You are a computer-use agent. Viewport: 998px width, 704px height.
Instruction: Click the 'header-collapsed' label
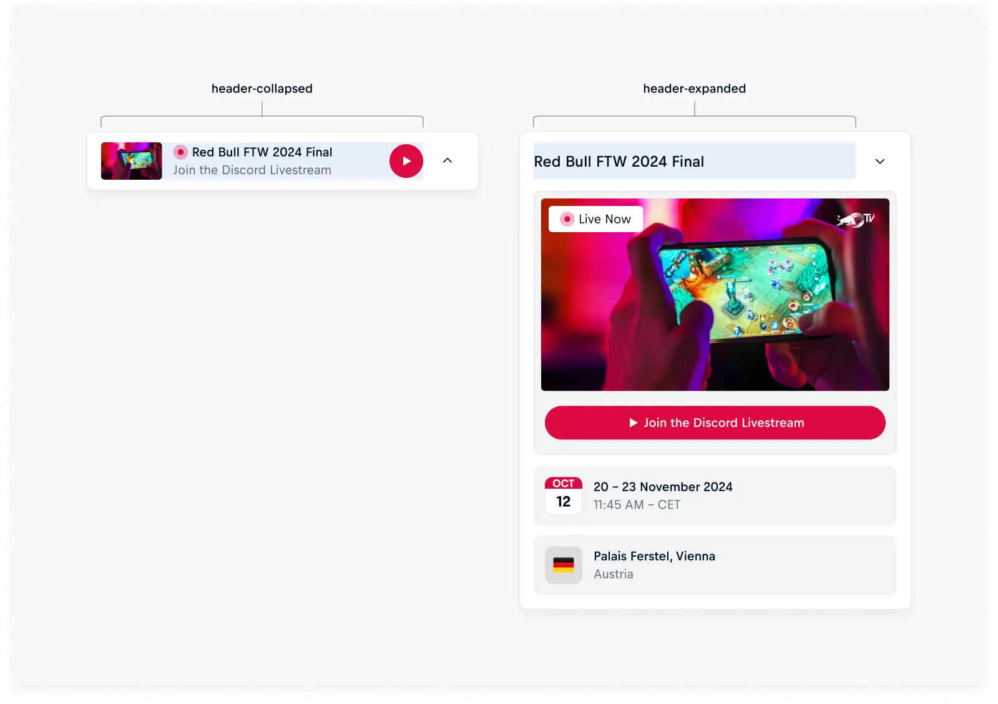262,89
